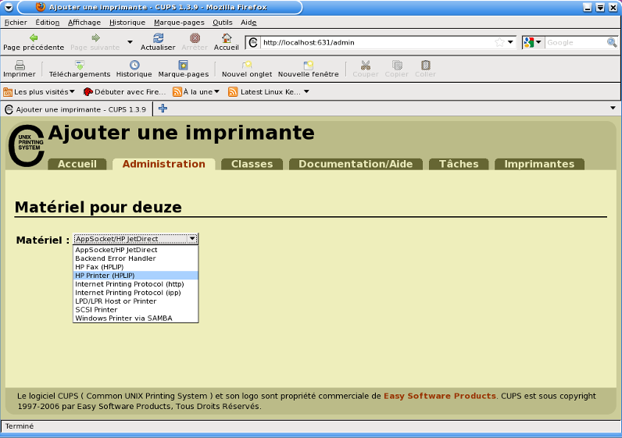Select Internet Printing Protocol (ipp) option
This screenshot has width=622, height=438.
click(x=136, y=293)
